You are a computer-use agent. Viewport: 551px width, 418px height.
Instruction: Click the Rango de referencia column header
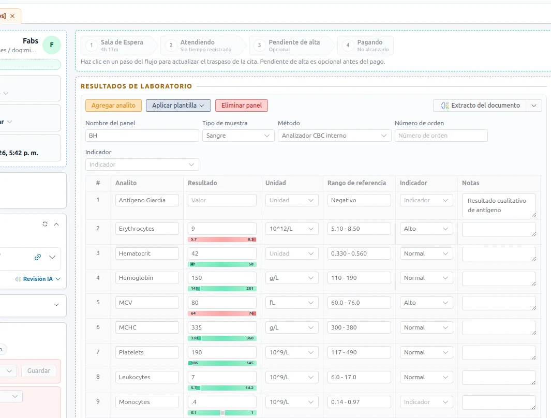tap(356, 183)
